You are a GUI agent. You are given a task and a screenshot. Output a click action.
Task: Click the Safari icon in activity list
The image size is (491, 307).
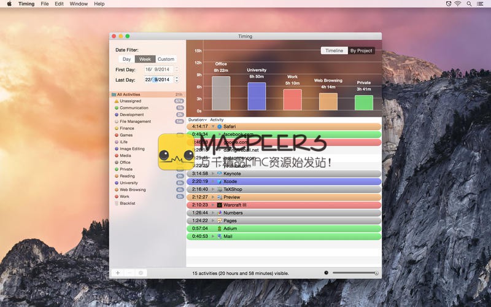pyautogui.click(x=220, y=126)
